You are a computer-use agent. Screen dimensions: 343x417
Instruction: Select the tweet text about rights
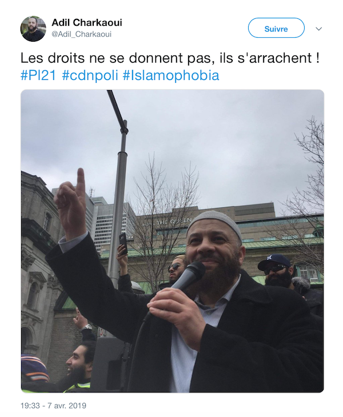coord(170,58)
